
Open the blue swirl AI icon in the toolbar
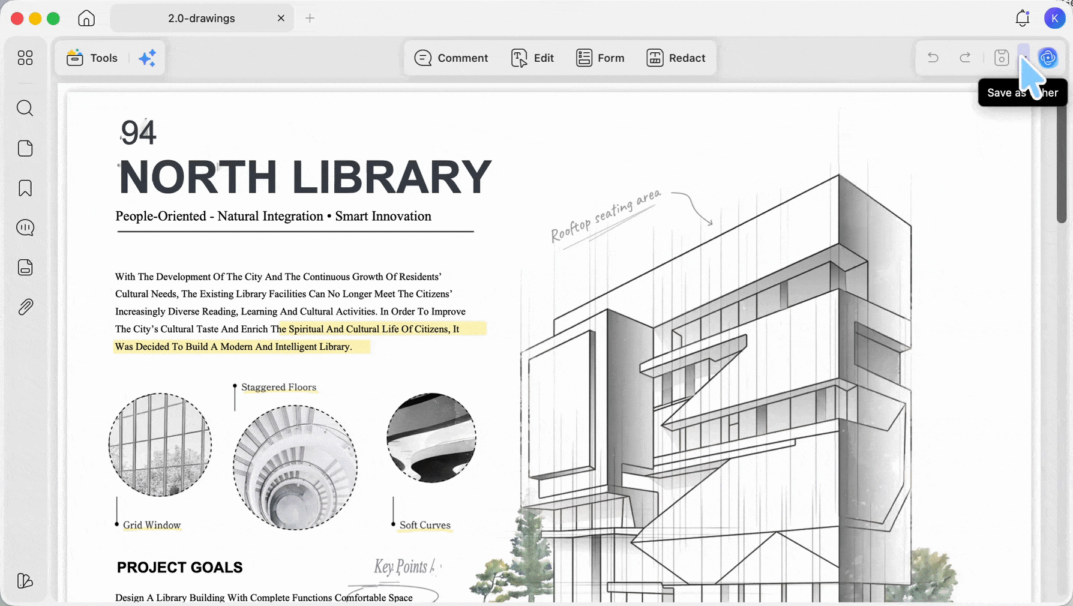click(x=1048, y=58)
